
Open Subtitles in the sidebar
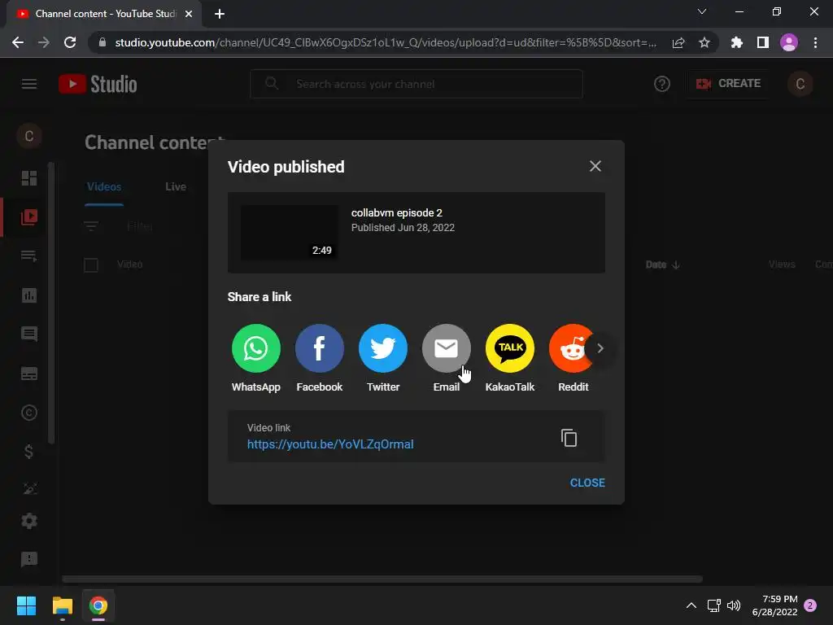[29, 374]
